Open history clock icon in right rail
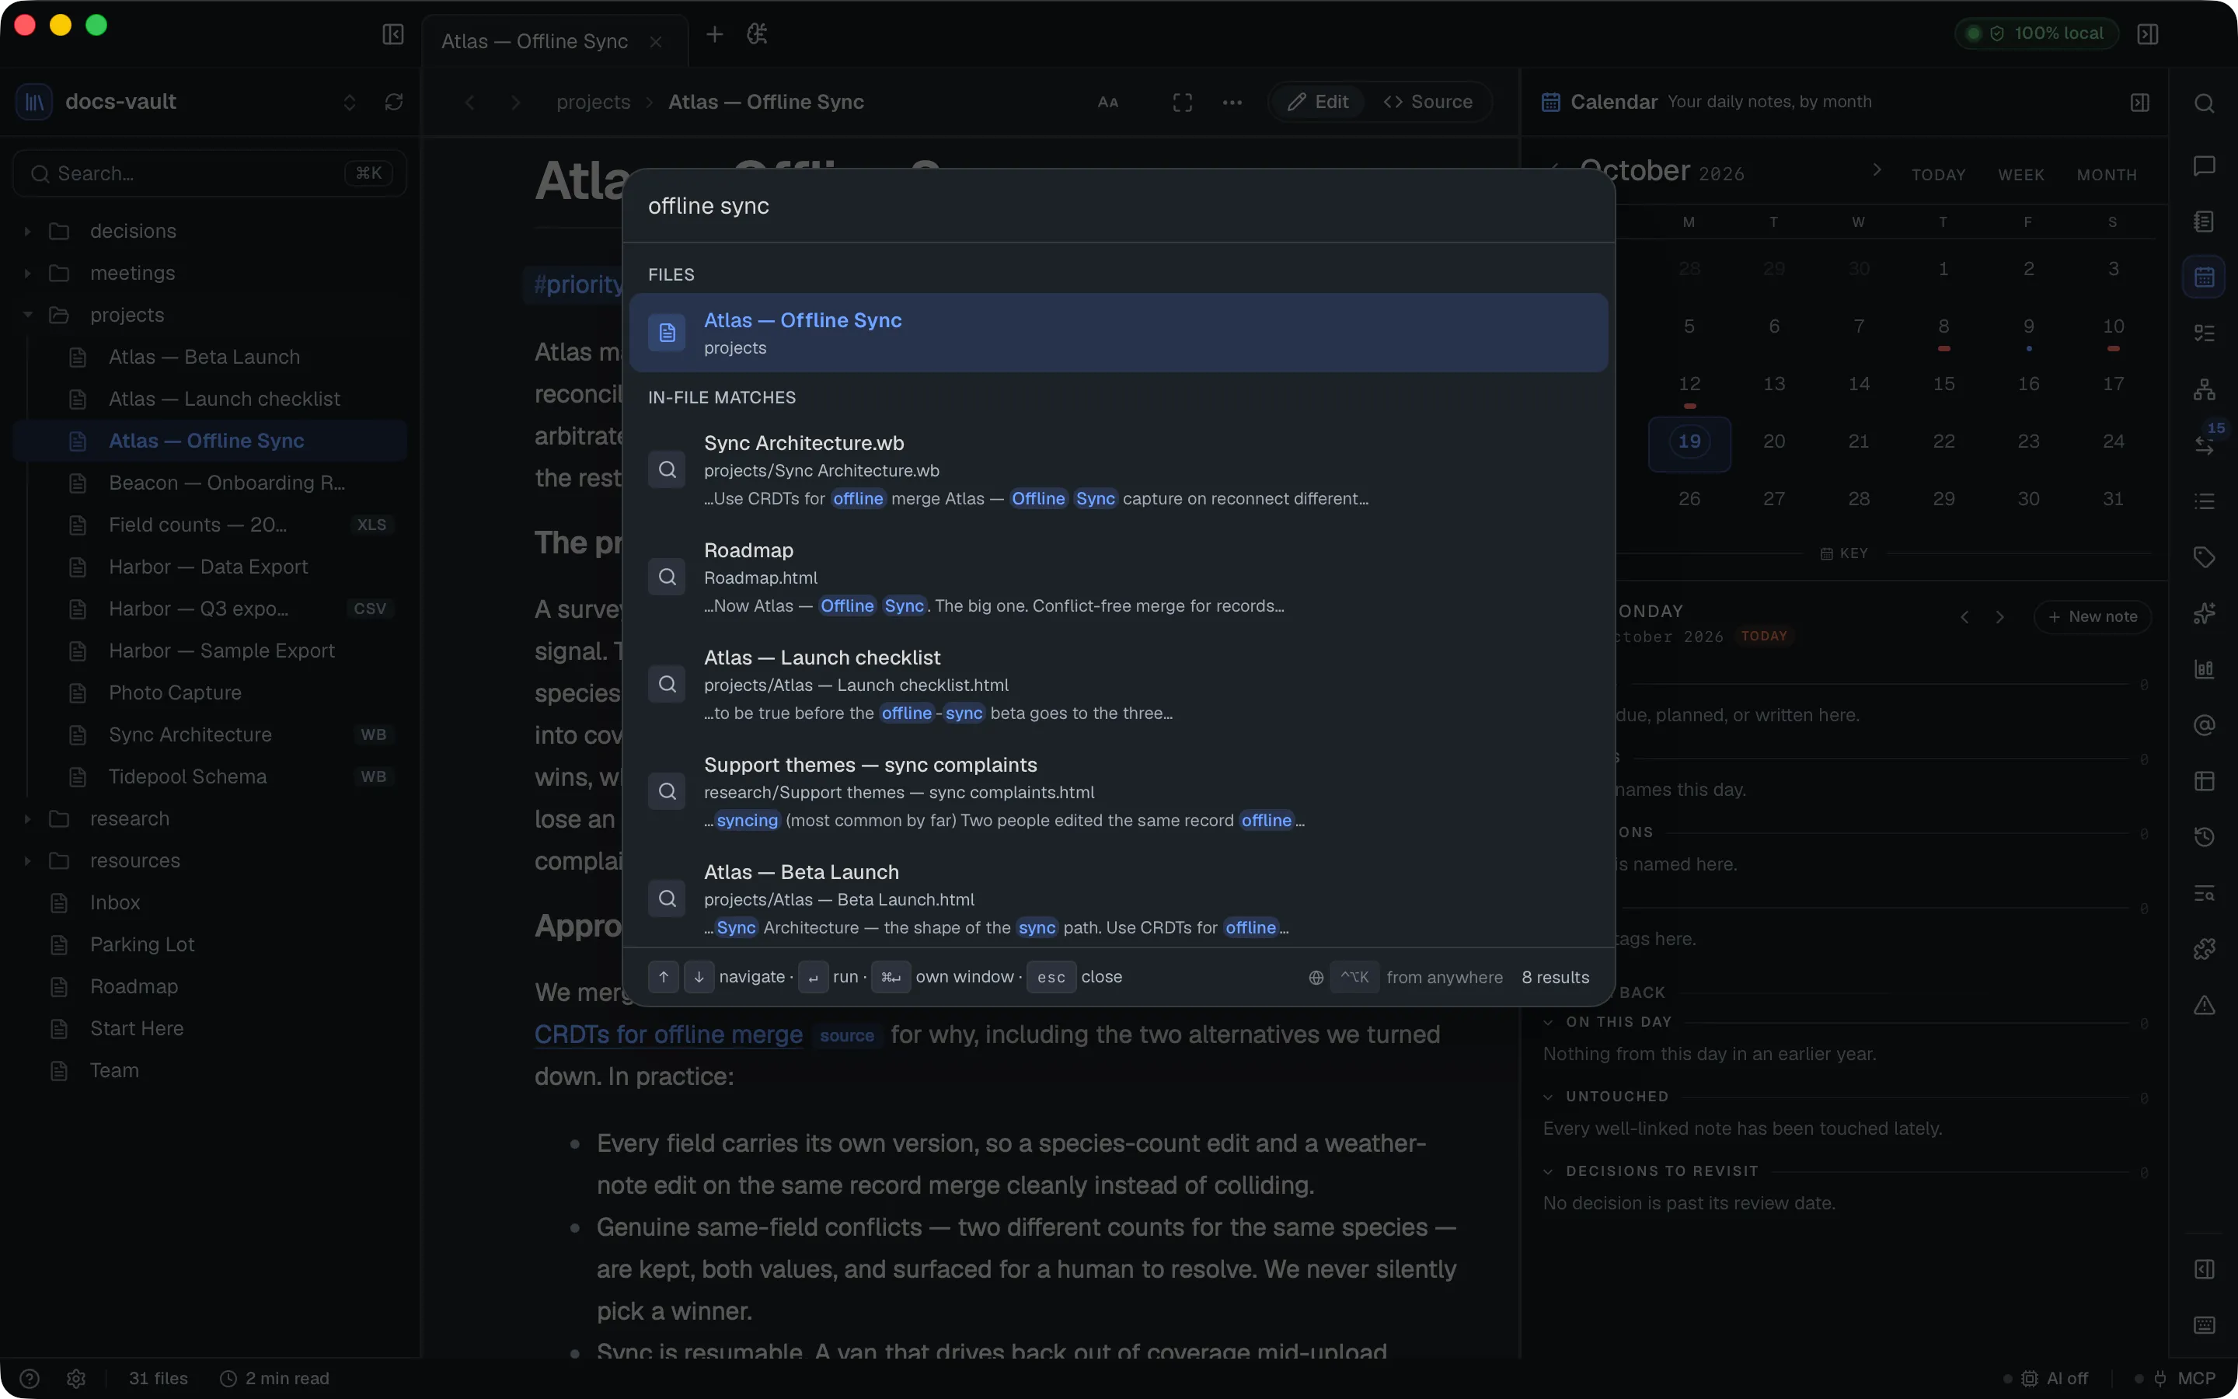The height and width of the screenshot is (1399, 2238). tap(2204, 836)
